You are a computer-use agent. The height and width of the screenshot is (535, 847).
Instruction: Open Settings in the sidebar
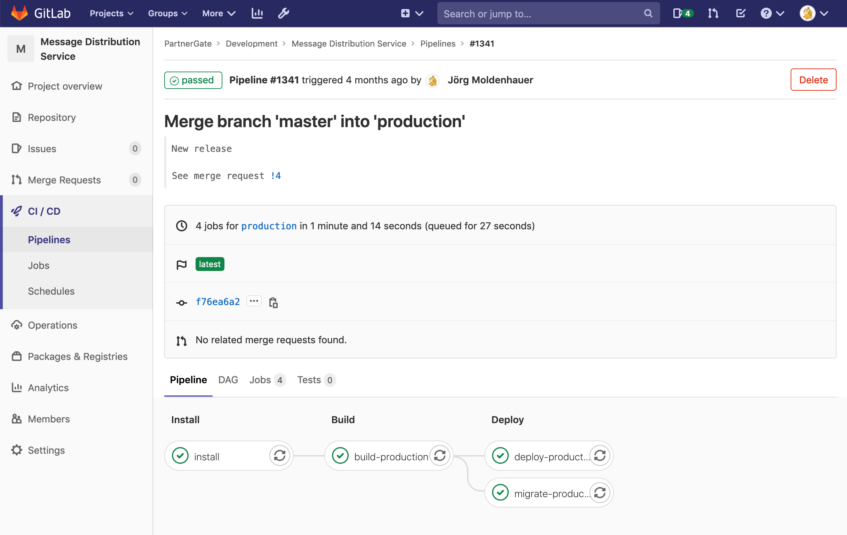[x=46, y=450]
